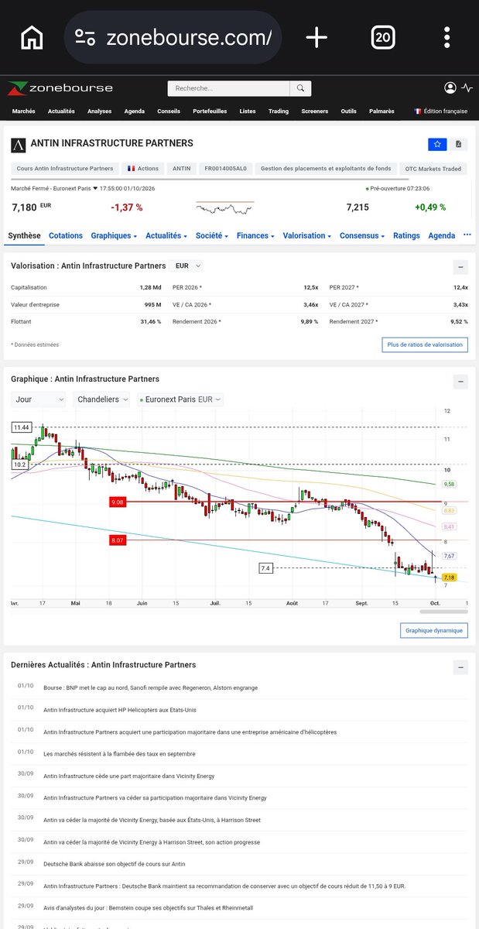Click Gestion des placements et exploitants tag
The height and width of the screenshot is (929, 479).
[x=327, y=168]
